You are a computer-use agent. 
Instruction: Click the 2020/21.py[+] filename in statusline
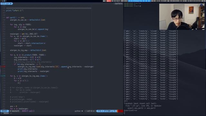(28, 111)
